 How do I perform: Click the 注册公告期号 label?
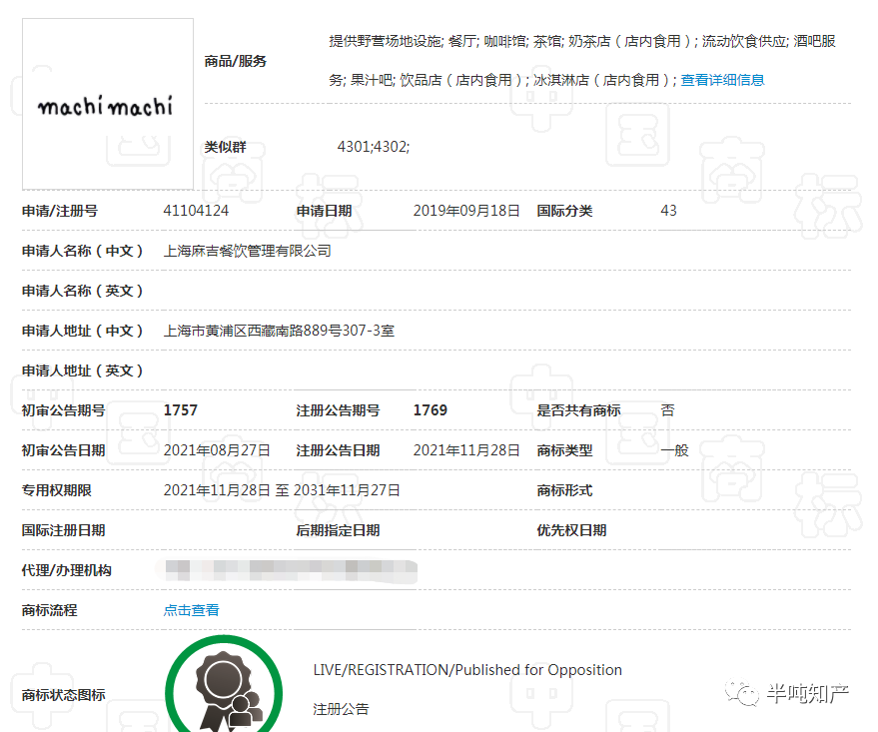tap(338, 410)
